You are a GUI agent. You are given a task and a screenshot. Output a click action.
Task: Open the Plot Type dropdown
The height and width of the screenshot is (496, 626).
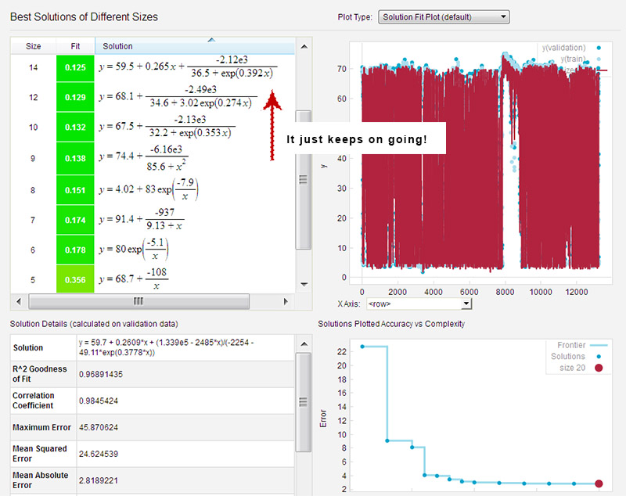point(443,16)
